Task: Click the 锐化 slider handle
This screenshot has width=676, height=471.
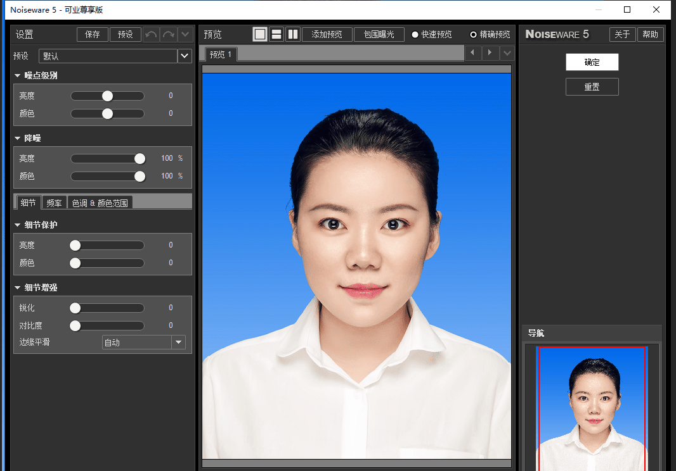Action: coord(75,308)
